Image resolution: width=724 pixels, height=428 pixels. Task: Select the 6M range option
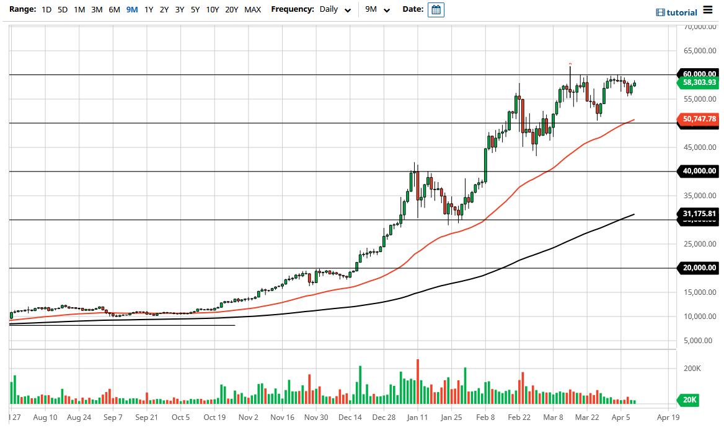click(x=113, y=10)
